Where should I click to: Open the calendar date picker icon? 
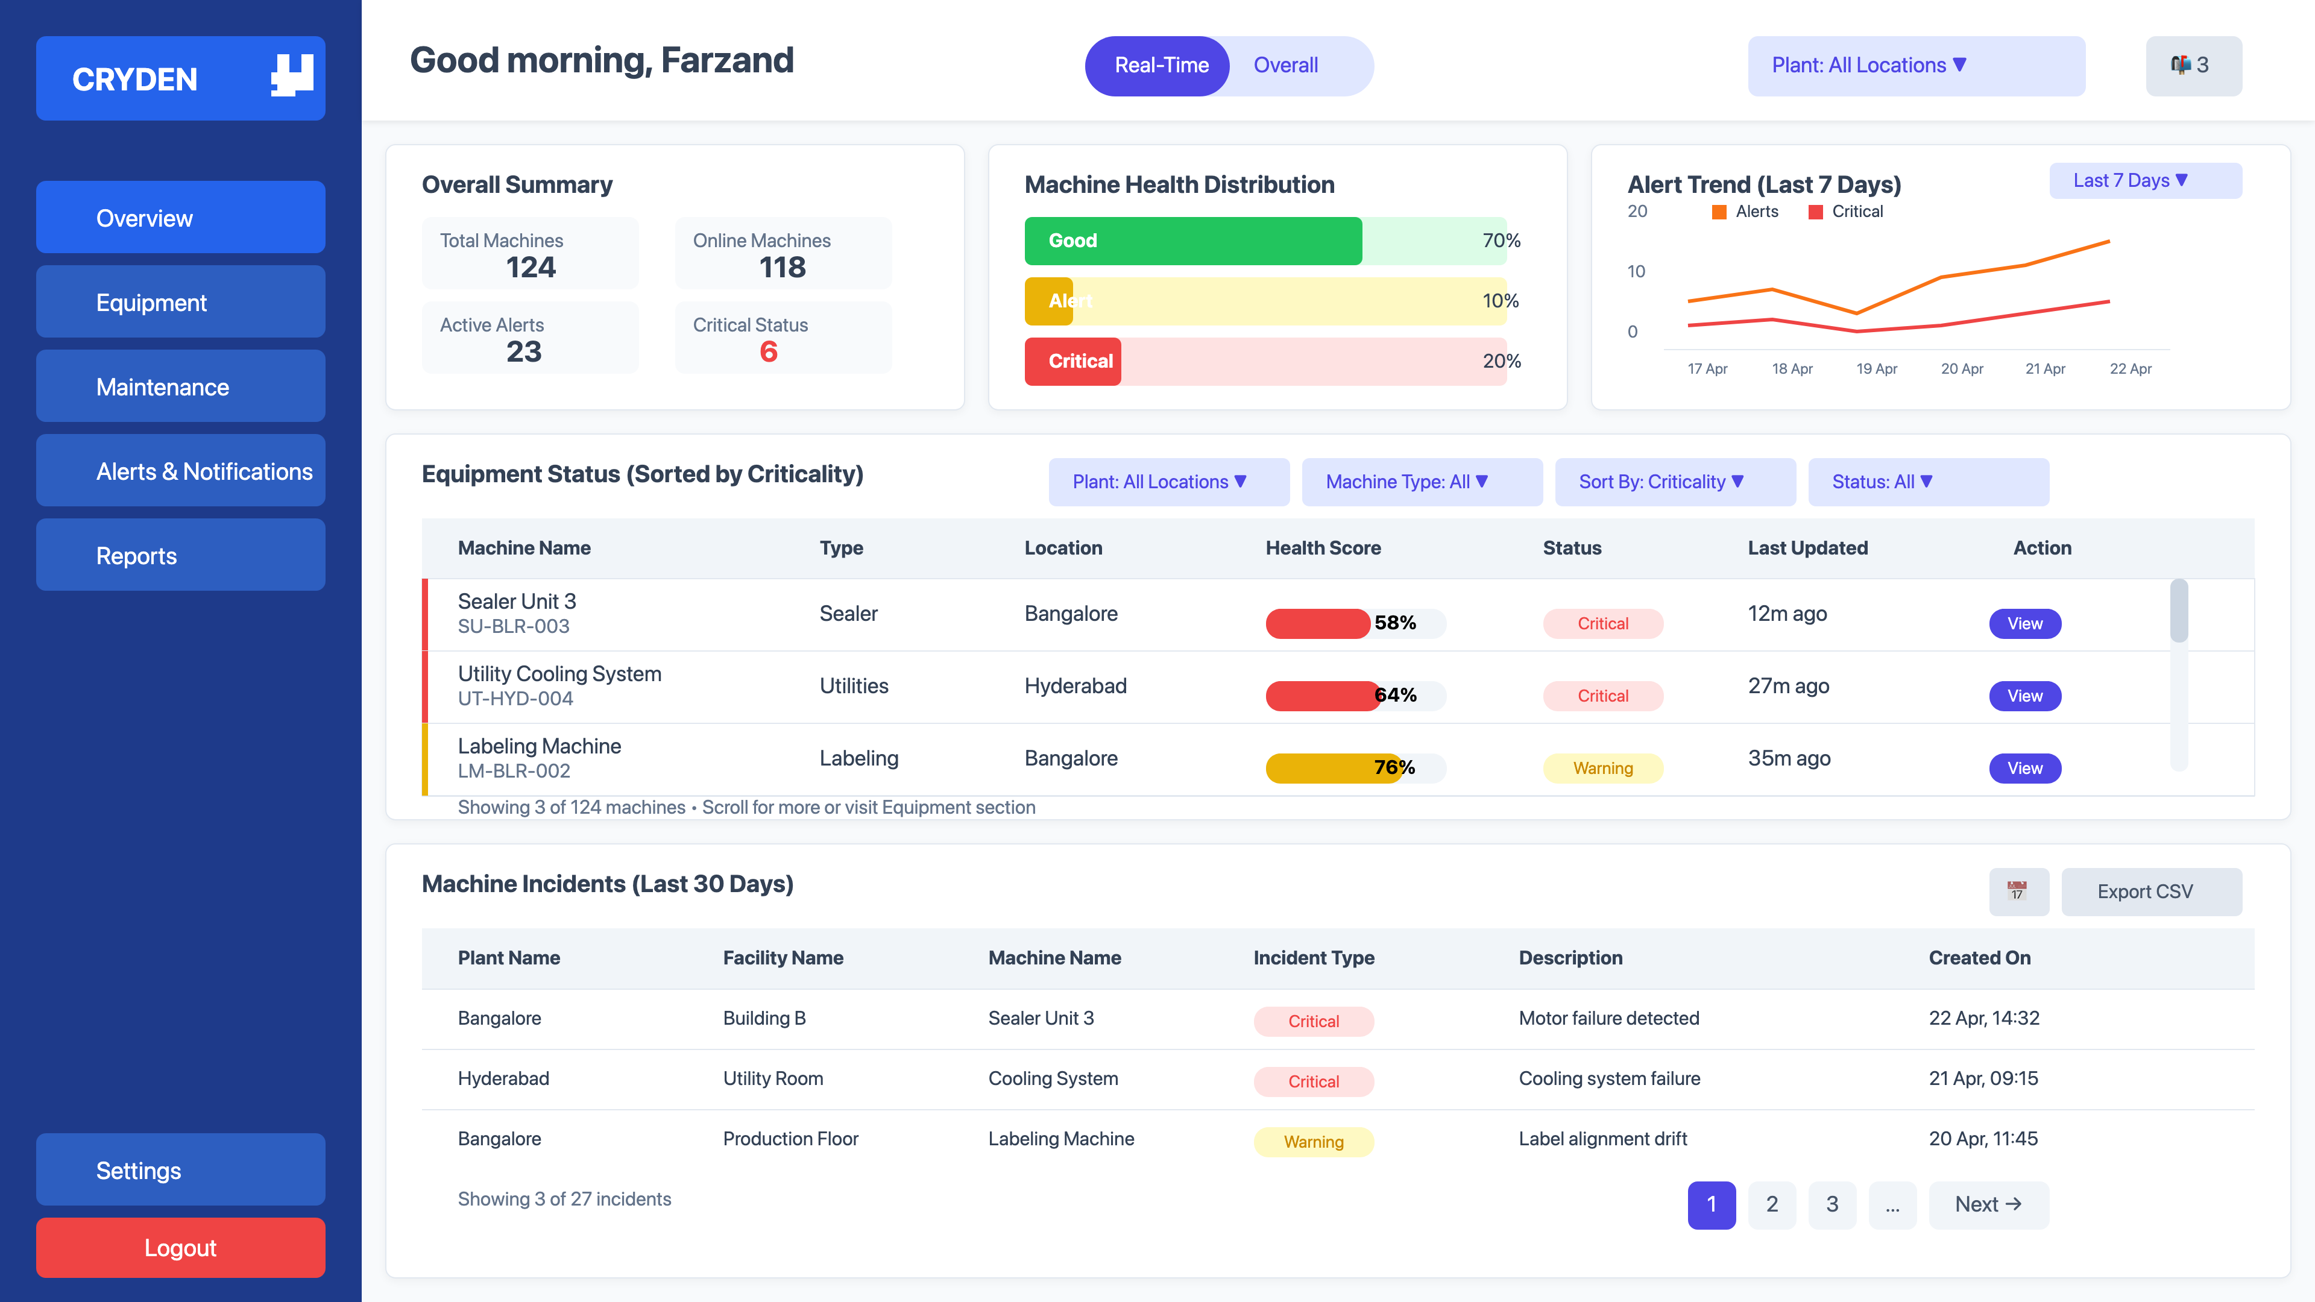[2018, 892]
